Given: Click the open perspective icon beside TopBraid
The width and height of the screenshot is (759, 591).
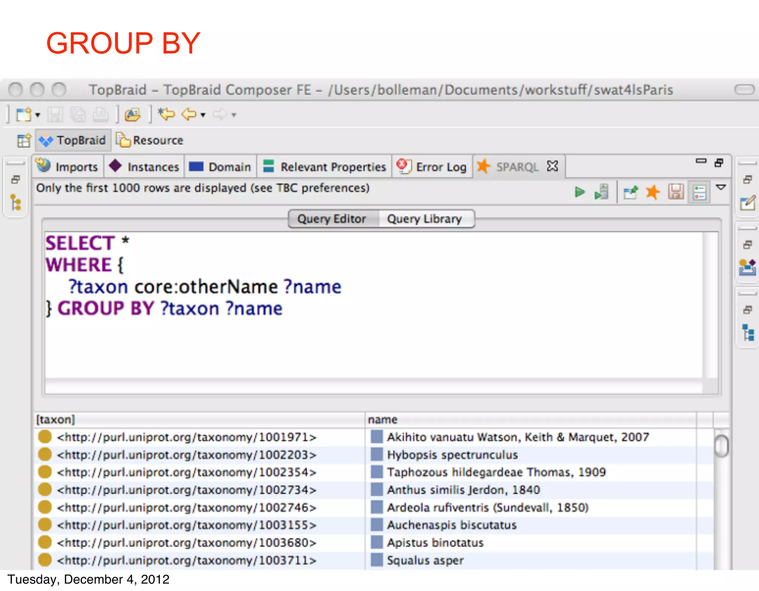Looking at the screenshot, I should [x=24, y=141].
